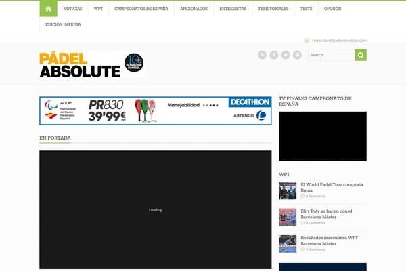Open the Decathlon PR830 banner ad
Image resolution: width=406 pixels, height=271 pixels.
(x=156, y=110)
